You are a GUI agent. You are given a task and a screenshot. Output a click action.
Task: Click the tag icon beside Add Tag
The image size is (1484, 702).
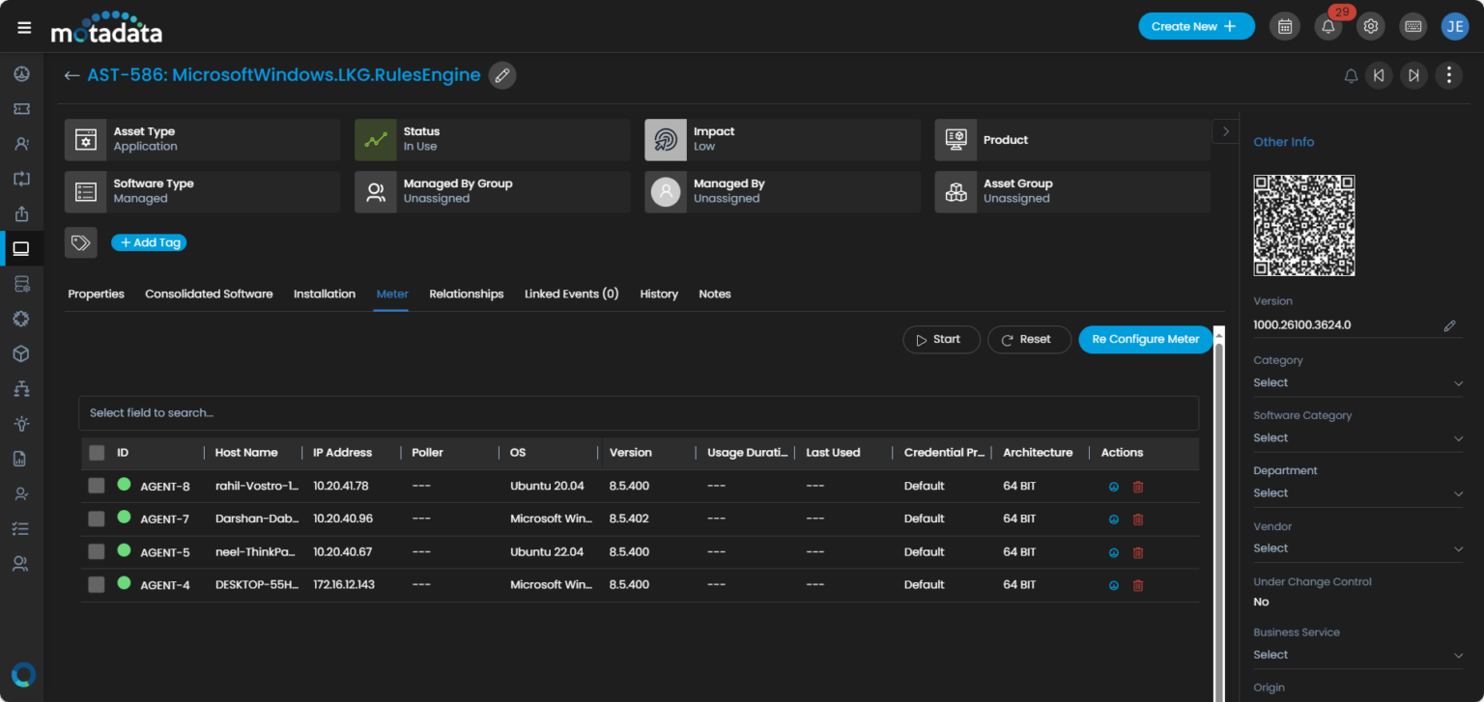point(81,242)
